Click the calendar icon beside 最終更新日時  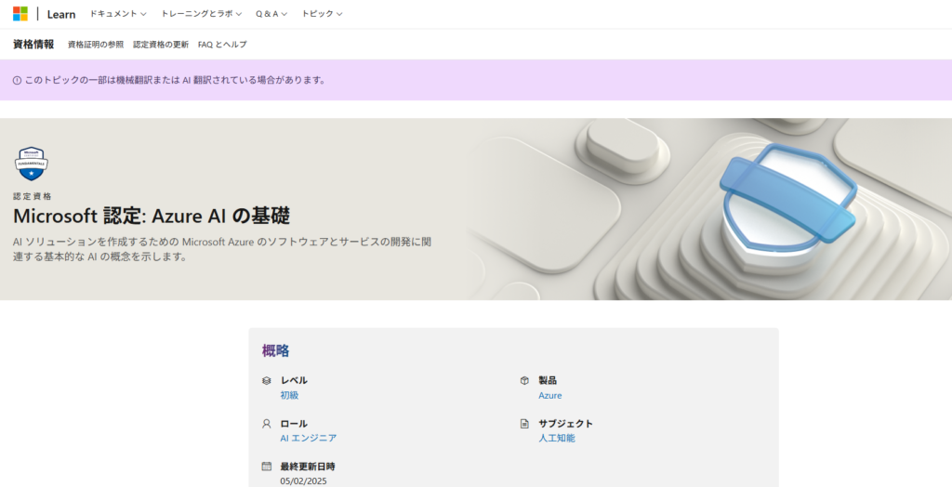[x=267, y=466]
